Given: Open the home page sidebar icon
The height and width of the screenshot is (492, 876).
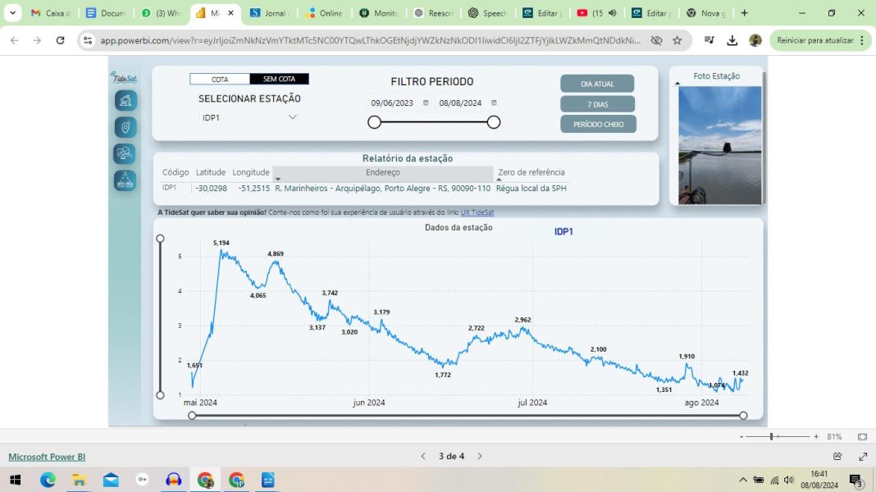Looking at the screenshot, I should click(125, 101).
